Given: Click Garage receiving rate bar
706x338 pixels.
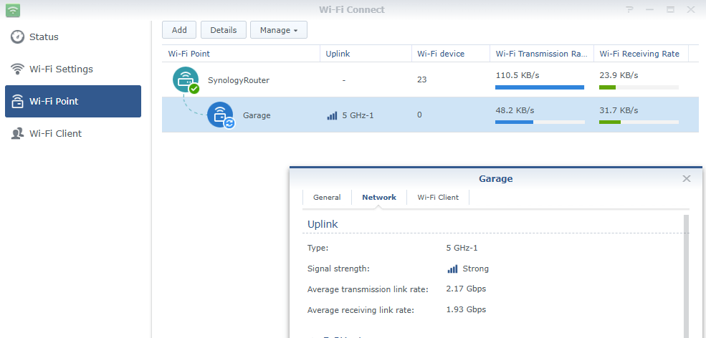Looking at the screenshot, I should coord(639,122).
